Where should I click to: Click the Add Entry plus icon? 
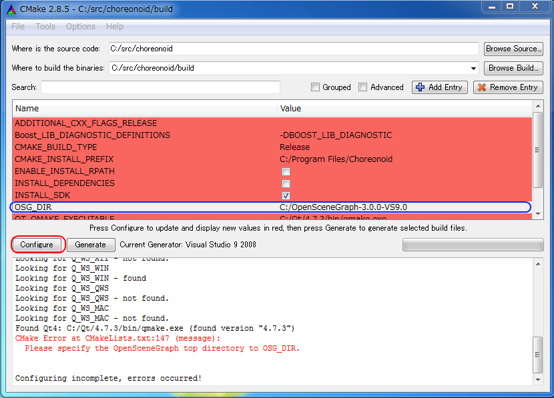[x=421, y=87]
